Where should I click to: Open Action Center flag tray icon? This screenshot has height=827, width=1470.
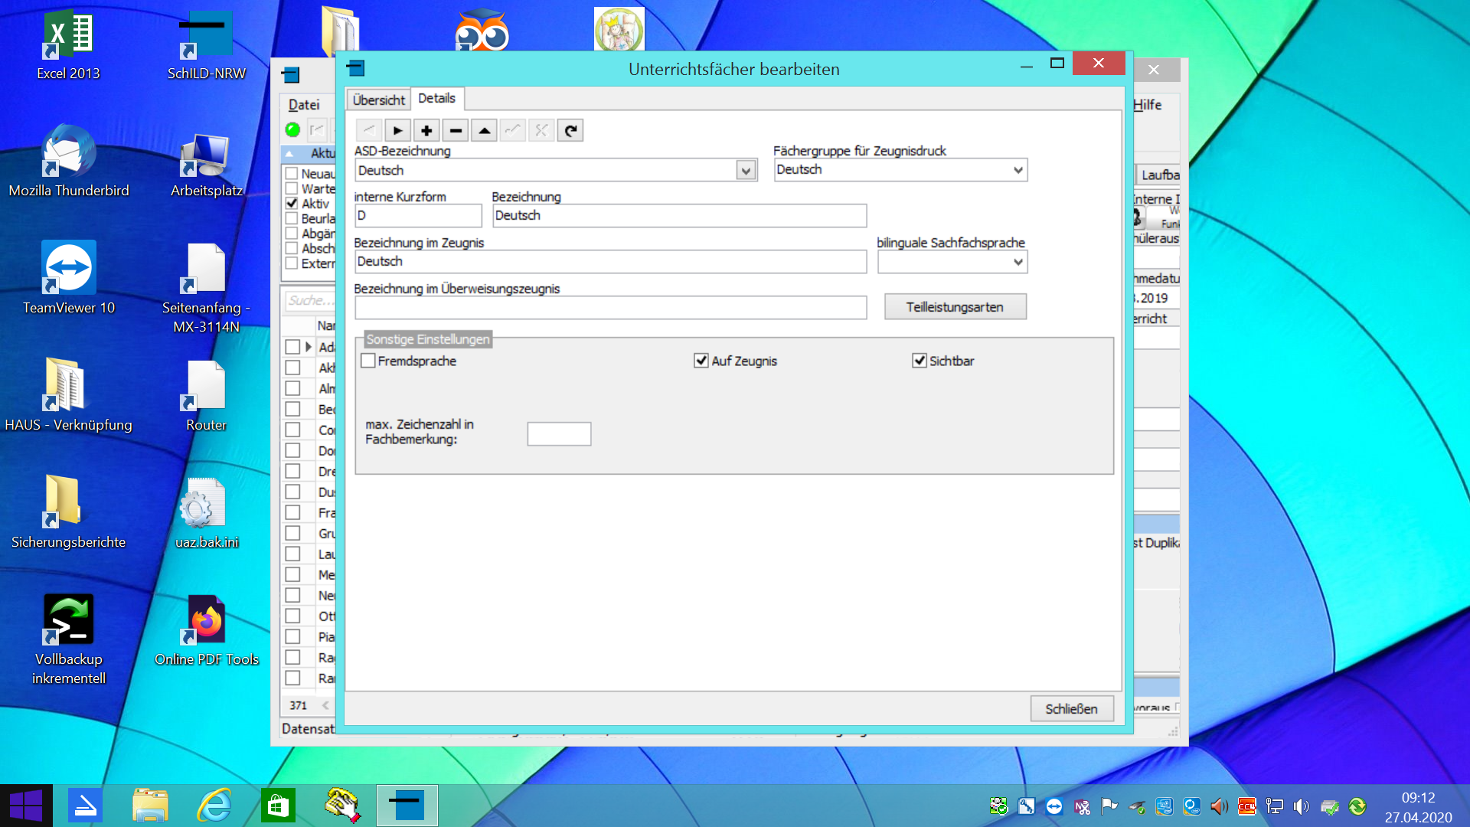[x=1109, y=806]
